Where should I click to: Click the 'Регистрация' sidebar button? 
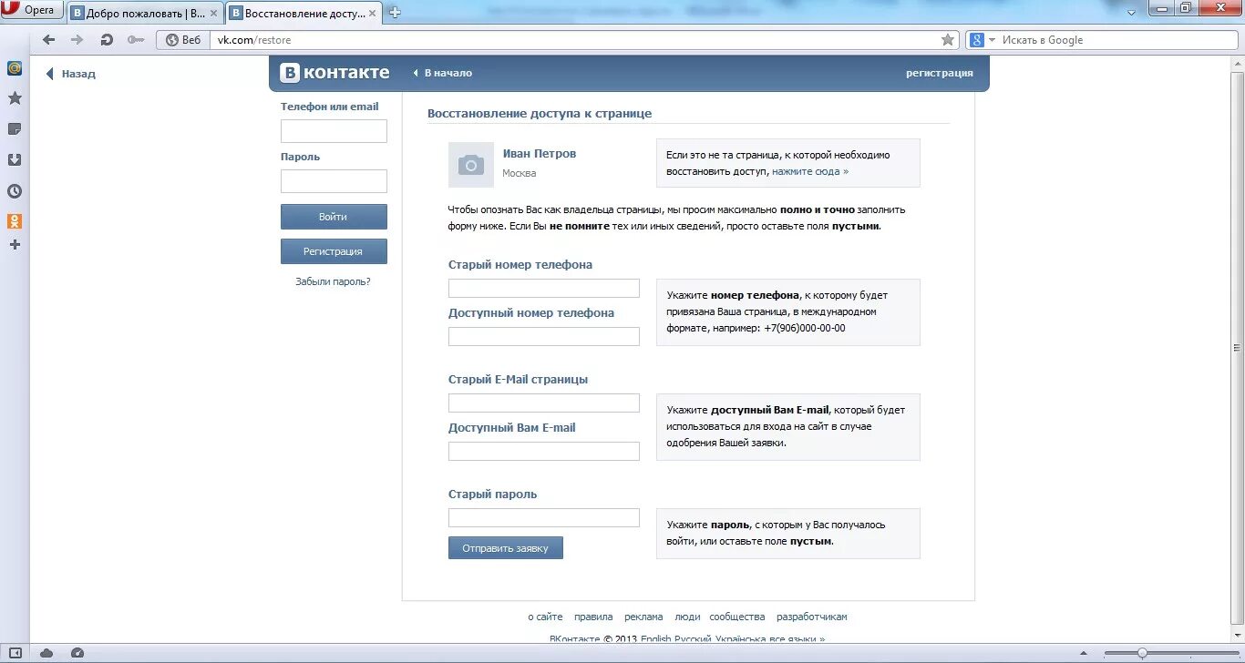tap(334, 251)
